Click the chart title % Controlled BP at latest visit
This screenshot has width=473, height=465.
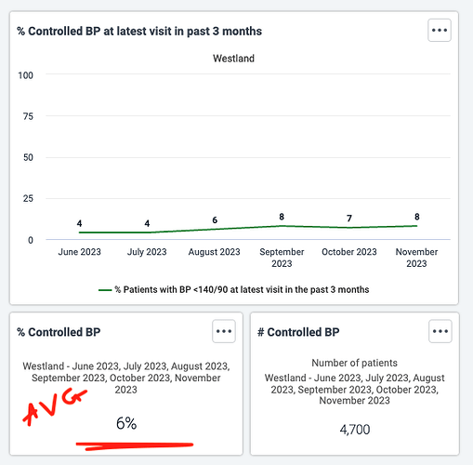click(139, 32)
